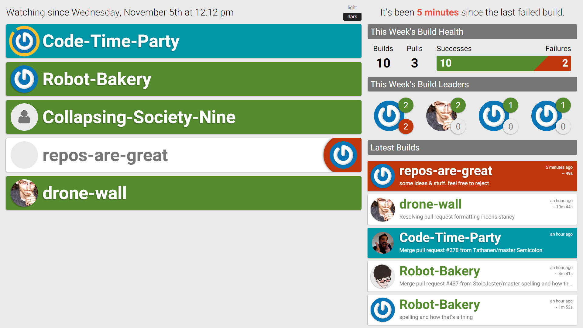The height and width of the screenshot is (328, 583).
Task: Click the generic user avatar on Collapsing-Society-Nine
Action: (24, 117)
